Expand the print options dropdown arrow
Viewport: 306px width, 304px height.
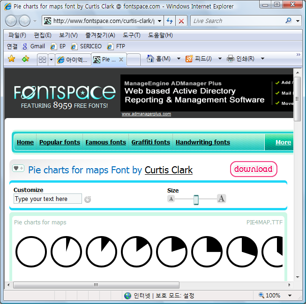(263, 59)
